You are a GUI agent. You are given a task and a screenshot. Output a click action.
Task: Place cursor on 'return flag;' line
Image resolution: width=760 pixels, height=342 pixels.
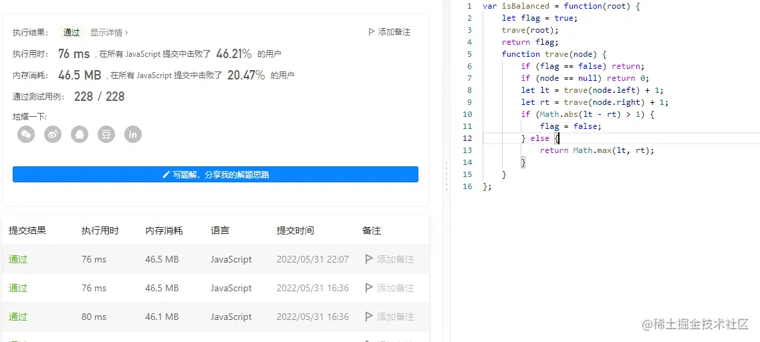pyautogui.click(x=530, y=42)
